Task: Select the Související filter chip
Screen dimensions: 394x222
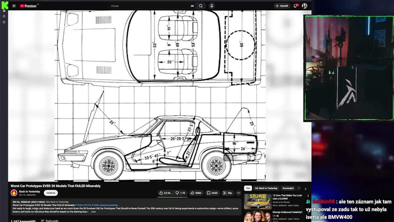Action: [x=288, y=188]
